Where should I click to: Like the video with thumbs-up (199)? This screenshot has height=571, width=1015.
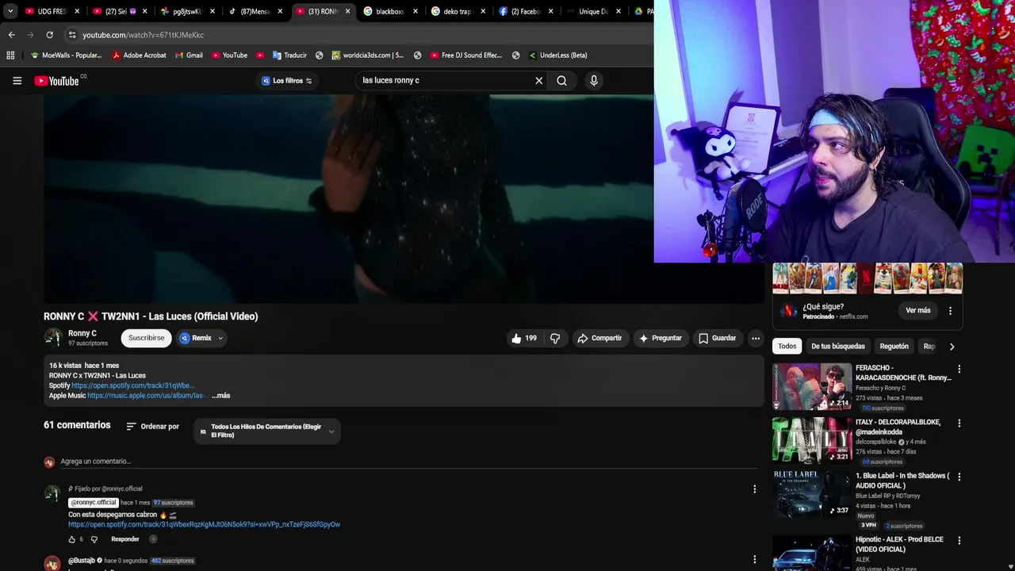pos(524,338)
